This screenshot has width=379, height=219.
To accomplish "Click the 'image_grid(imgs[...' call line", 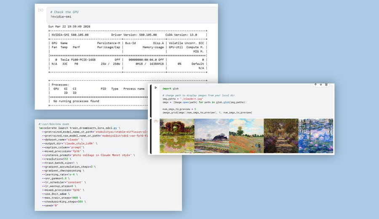I will [207, 112].
